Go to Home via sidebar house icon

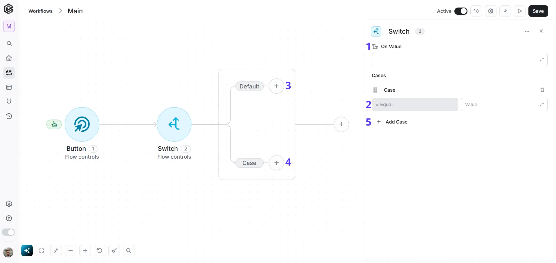pos(9,58)
